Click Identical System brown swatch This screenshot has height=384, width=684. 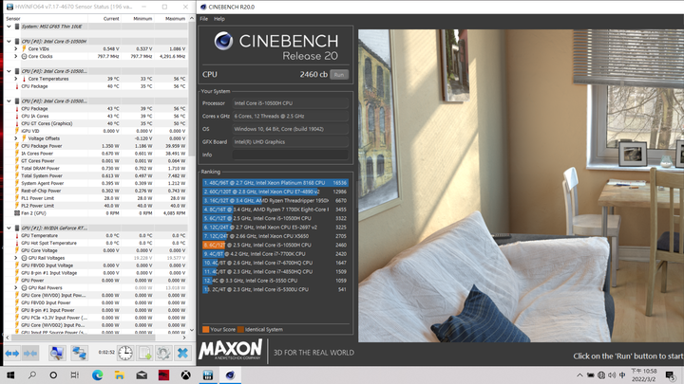tap(240, 330)
